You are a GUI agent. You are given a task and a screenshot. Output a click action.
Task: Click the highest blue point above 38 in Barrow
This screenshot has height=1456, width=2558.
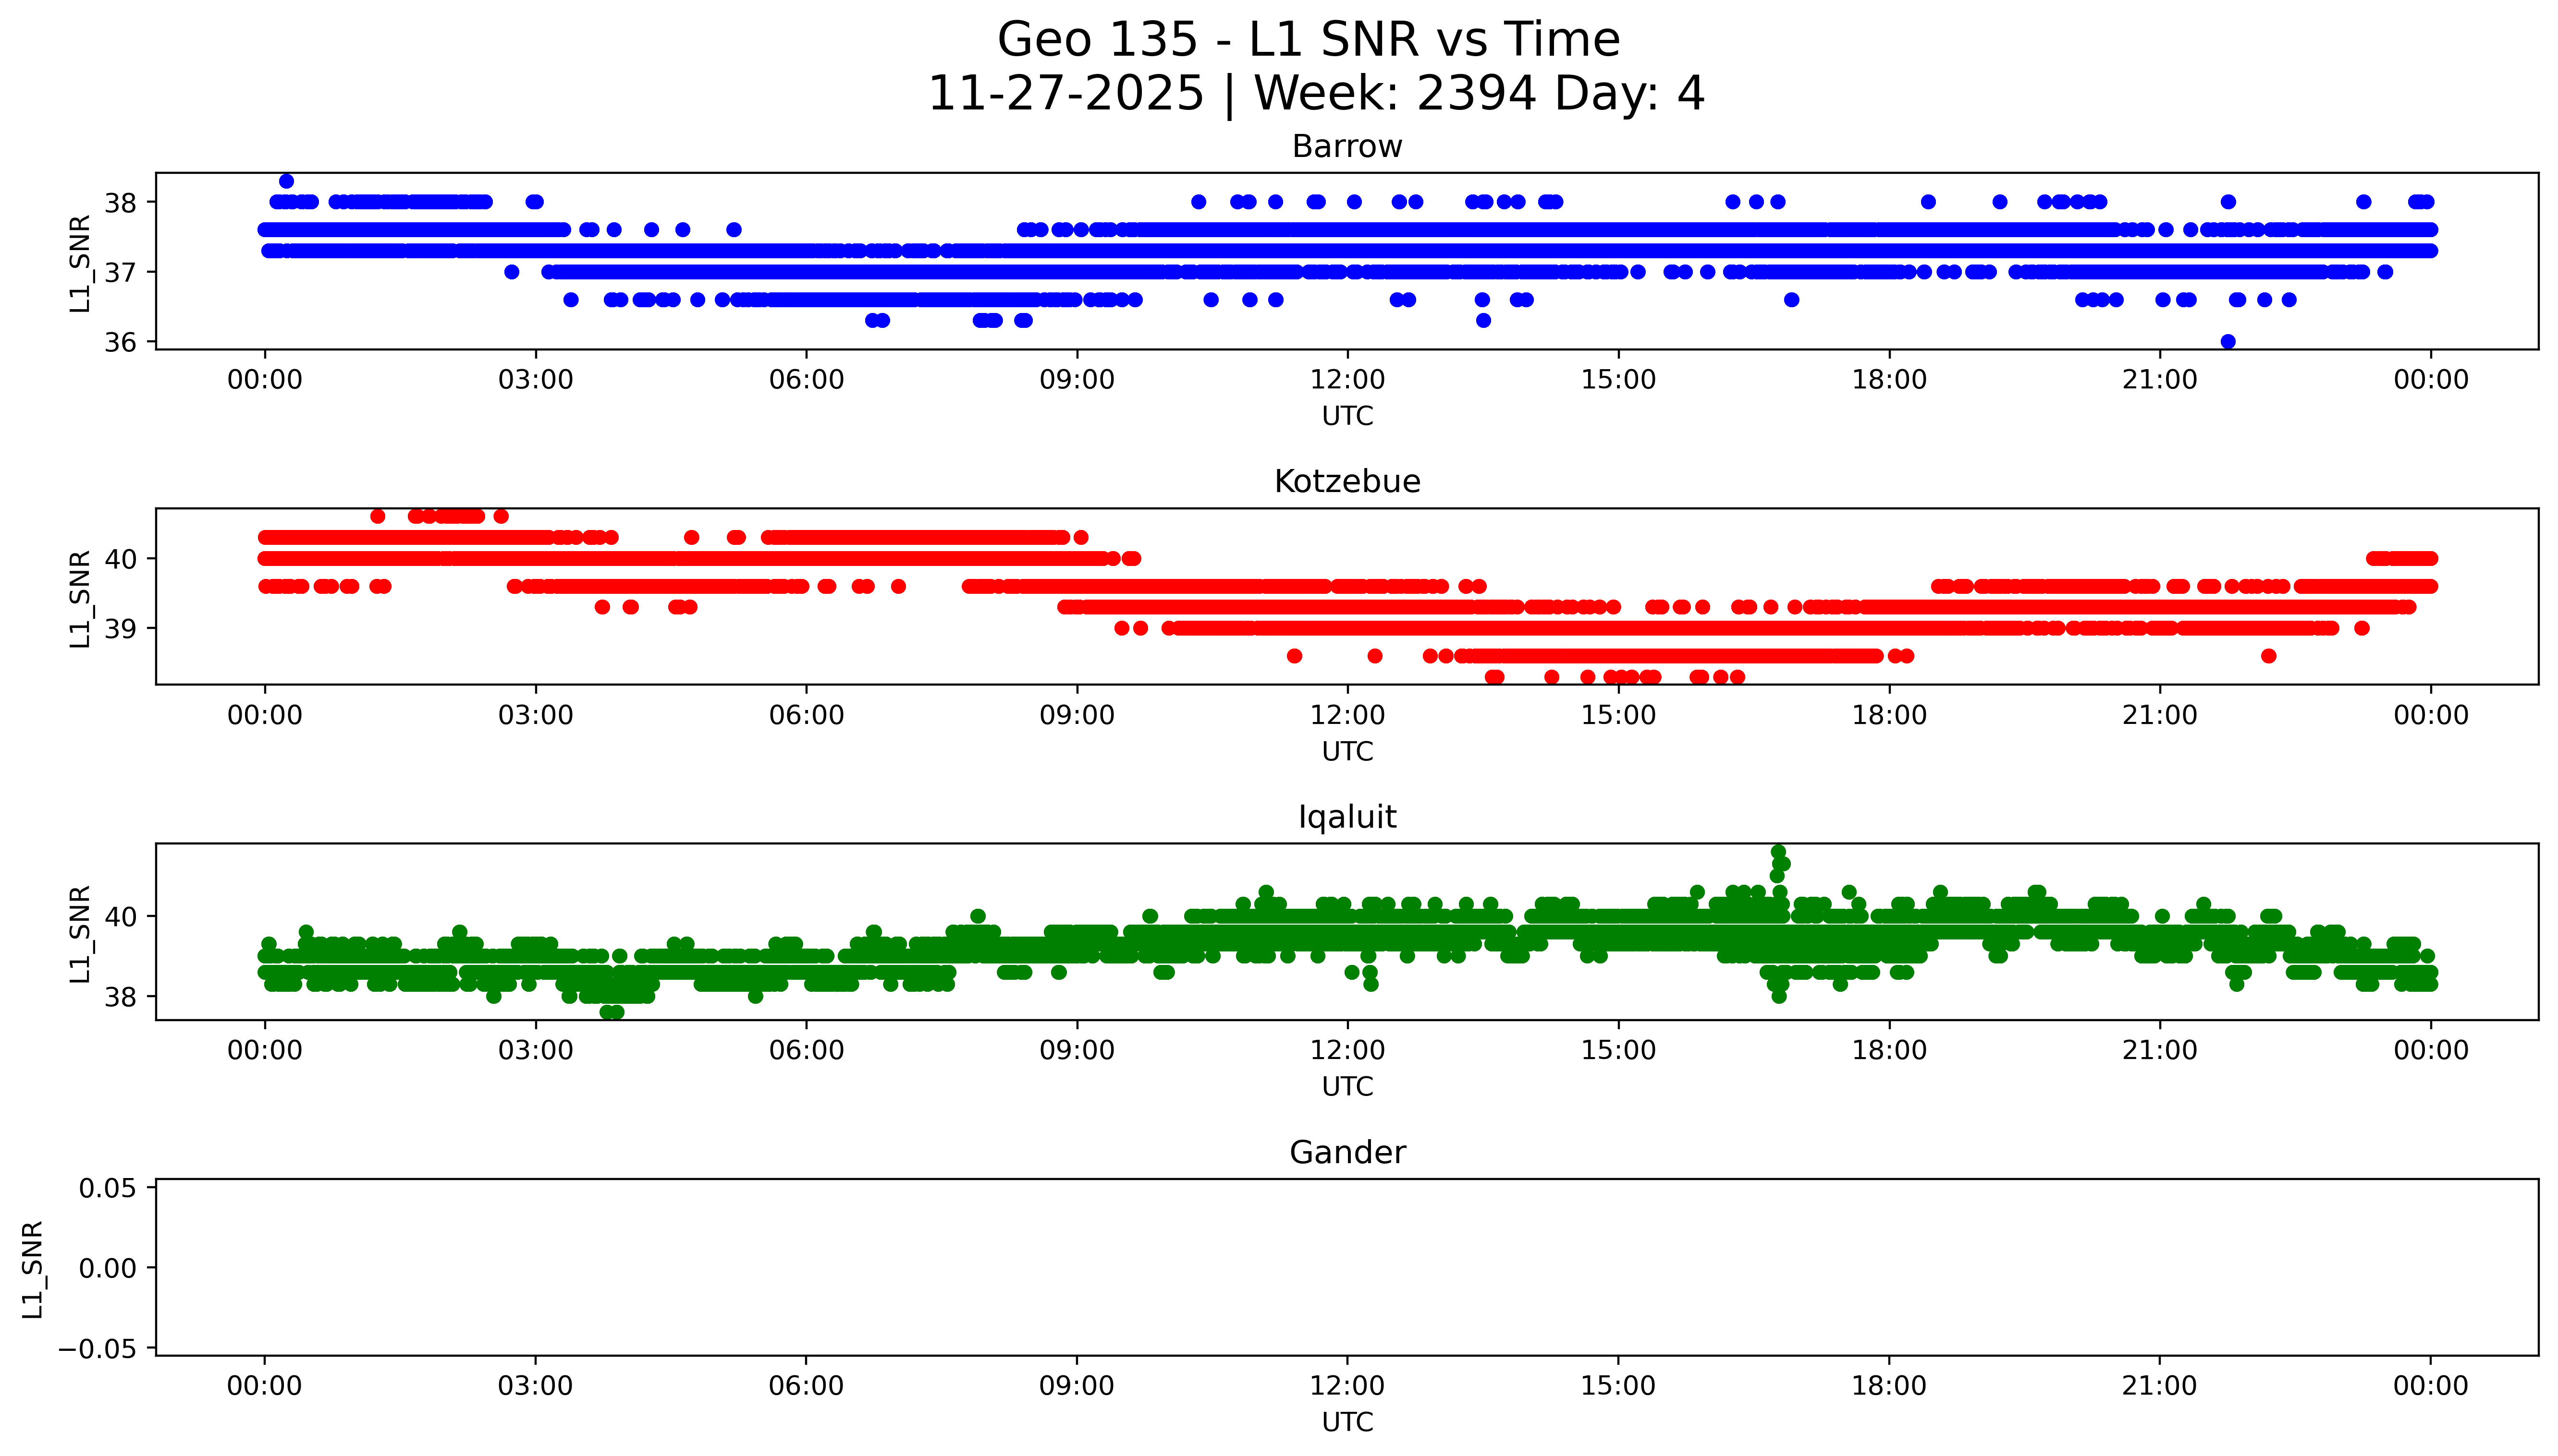(x=286, y=181)
